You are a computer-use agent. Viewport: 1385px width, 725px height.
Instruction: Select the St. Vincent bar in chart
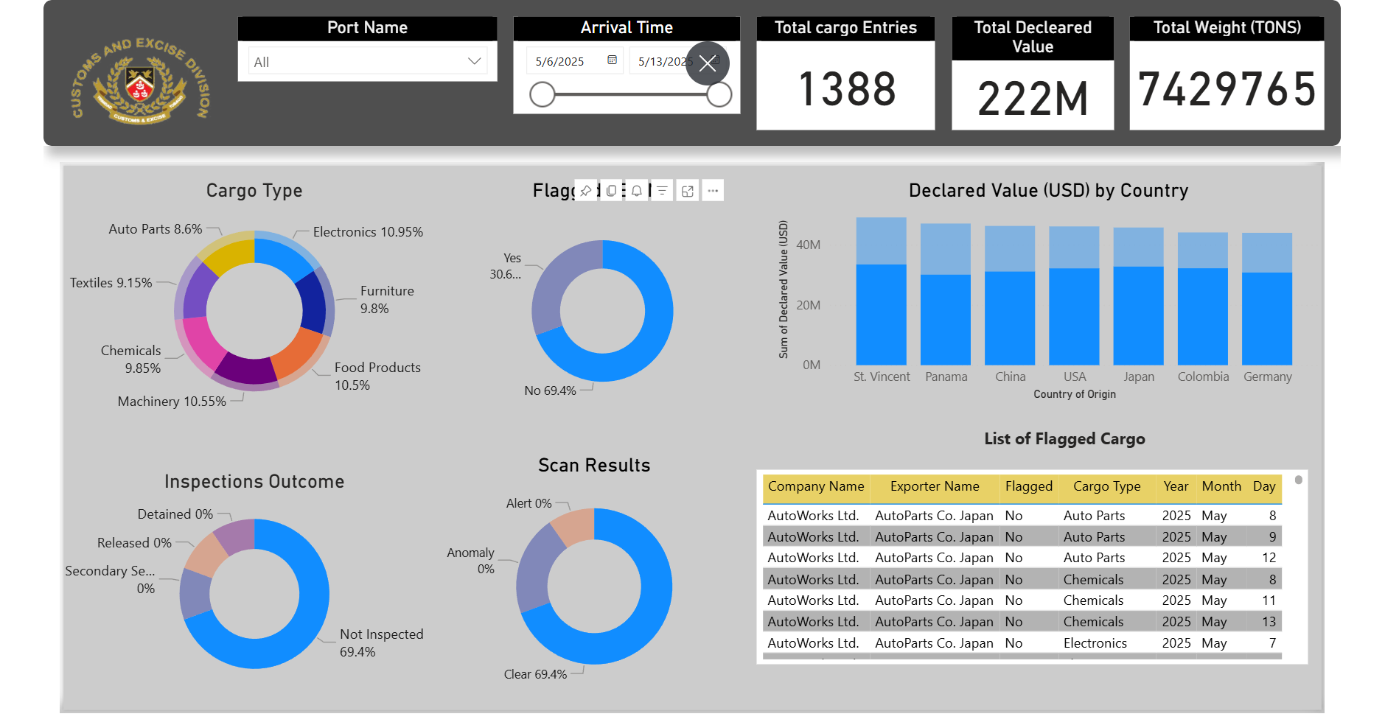882,315
